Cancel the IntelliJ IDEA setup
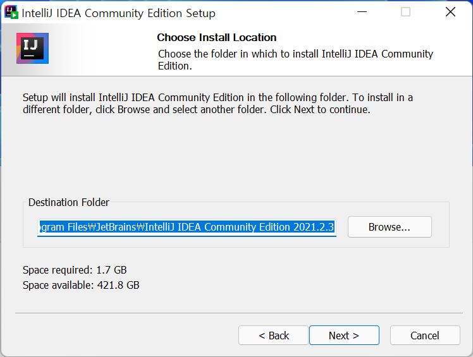 (424, 336)
